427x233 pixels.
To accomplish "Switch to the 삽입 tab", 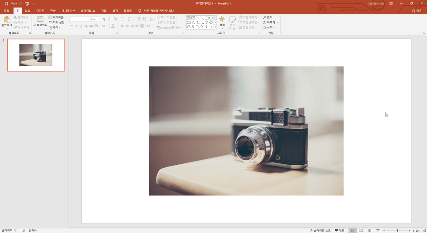I will pyautogui.click(x=28, y=10).
